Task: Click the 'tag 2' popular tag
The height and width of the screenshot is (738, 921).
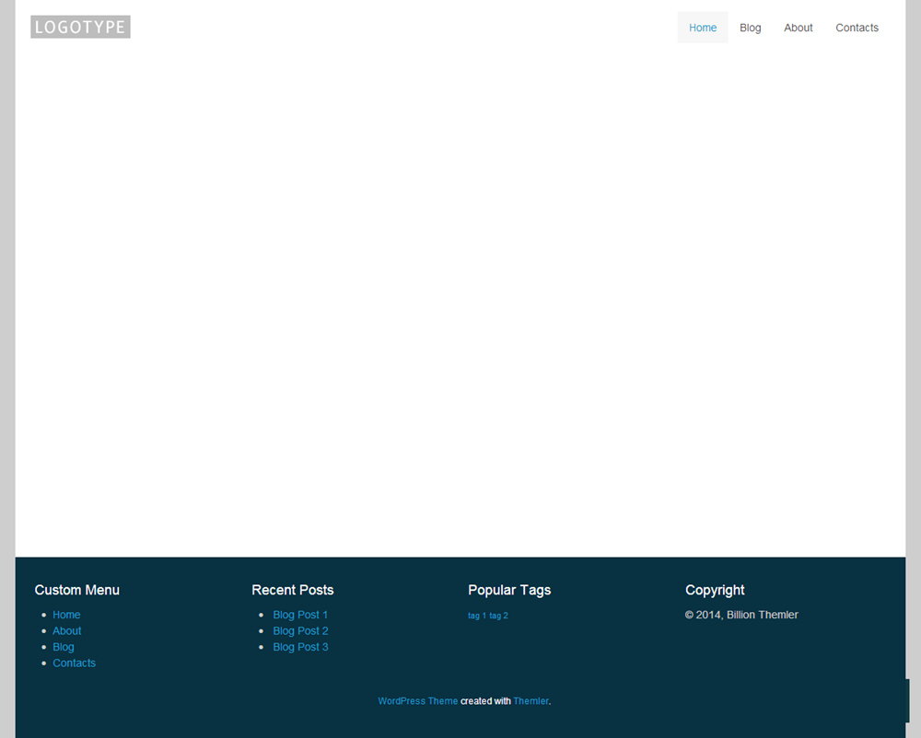Action: (499, 616)
